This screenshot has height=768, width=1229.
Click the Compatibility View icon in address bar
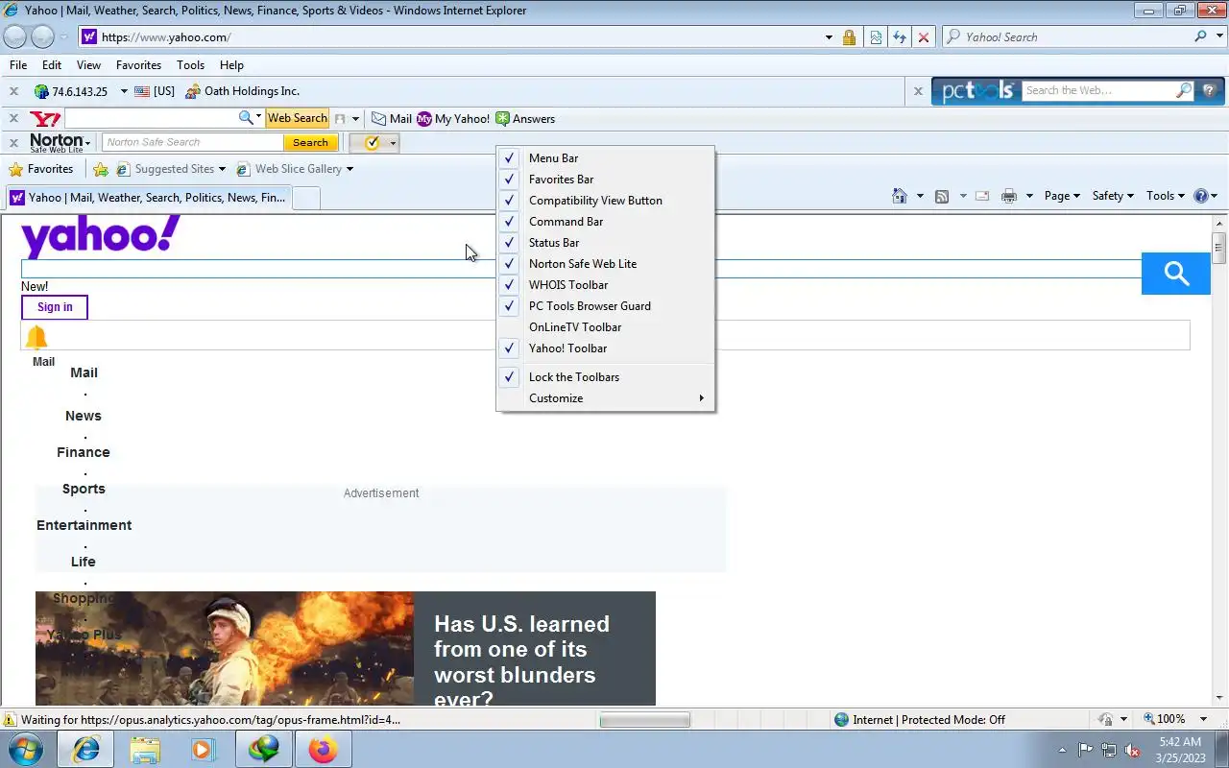pos(876,37)
